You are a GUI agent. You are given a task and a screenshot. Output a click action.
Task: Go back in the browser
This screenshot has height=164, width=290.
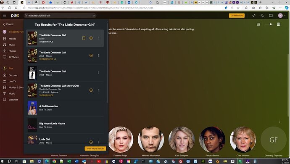pos(3,8)
